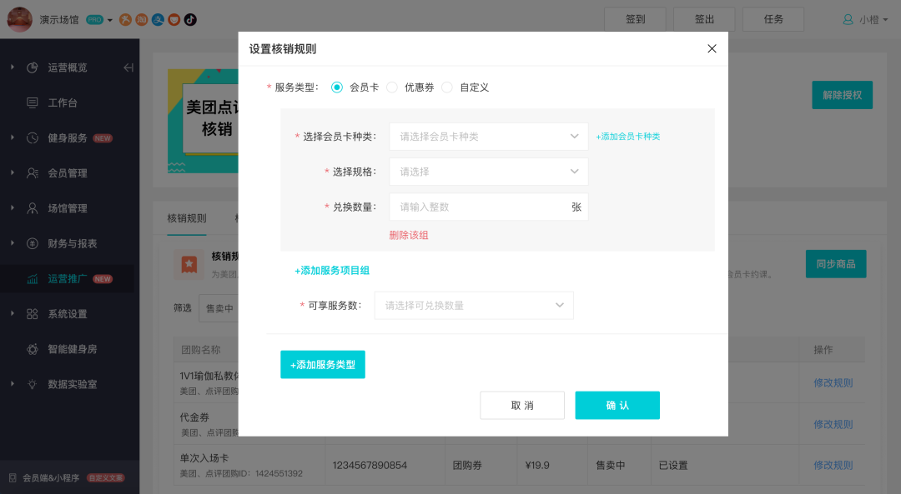This screenshot has width=901, height=494.
Task: Click the 确认 button
Action: coord(617,405)
